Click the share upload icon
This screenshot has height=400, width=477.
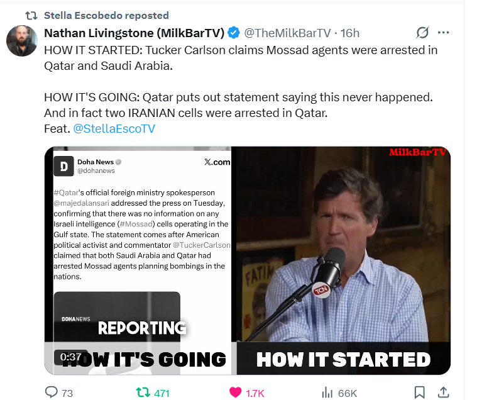[443, 392]
